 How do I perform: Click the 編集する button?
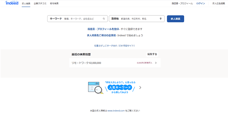(152, 54)
